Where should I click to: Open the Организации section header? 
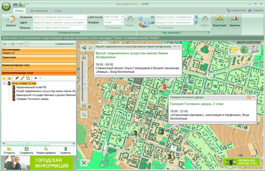39,51
